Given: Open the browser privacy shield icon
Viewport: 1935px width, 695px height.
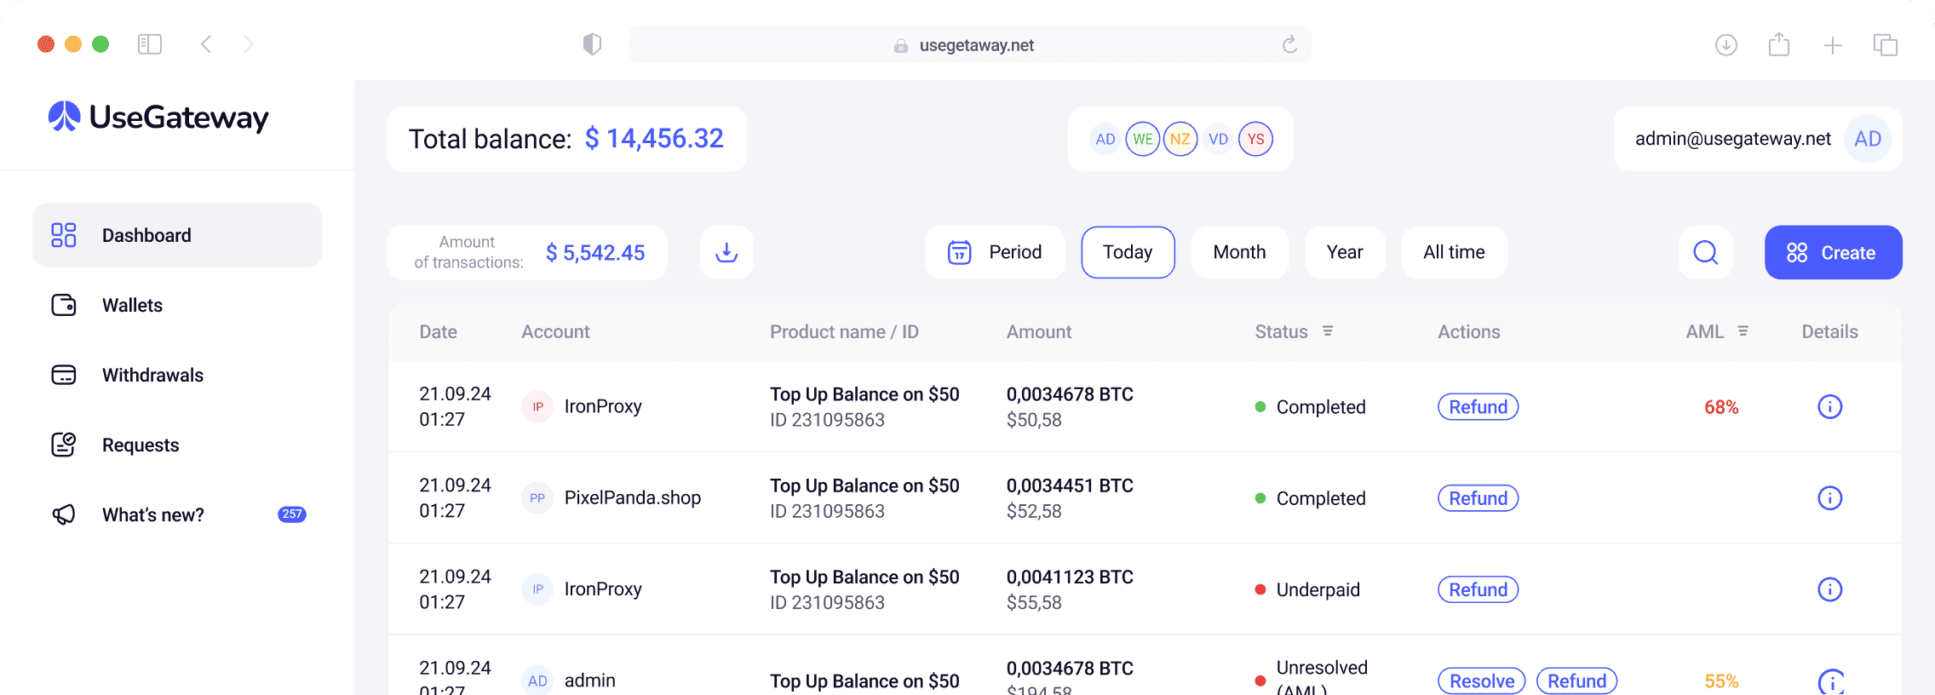Looking at the screenshot, I should pyautogui.click(x=592, y=44).
